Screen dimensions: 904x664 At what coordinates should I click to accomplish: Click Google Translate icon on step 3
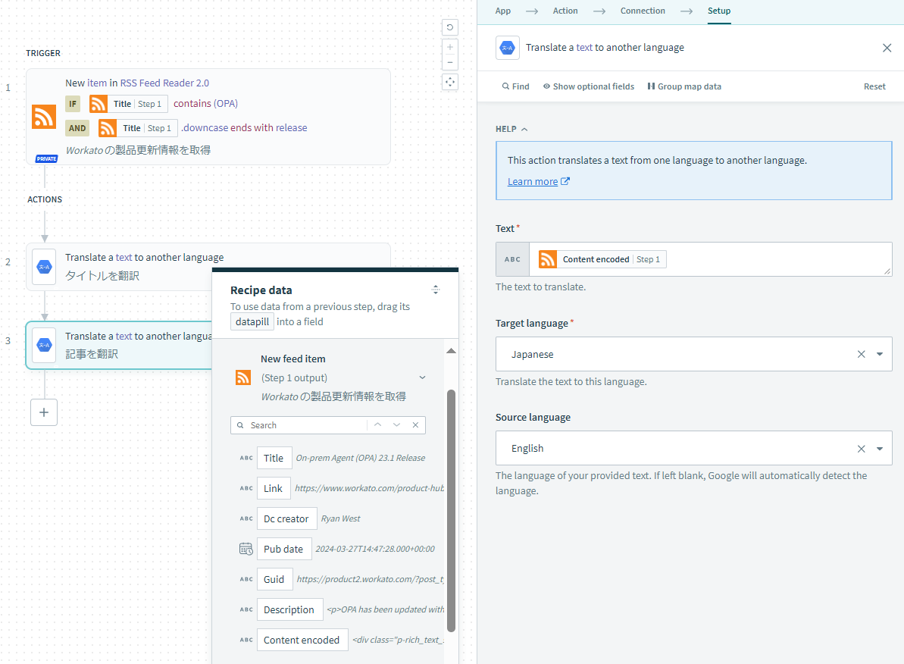[45, 345]
